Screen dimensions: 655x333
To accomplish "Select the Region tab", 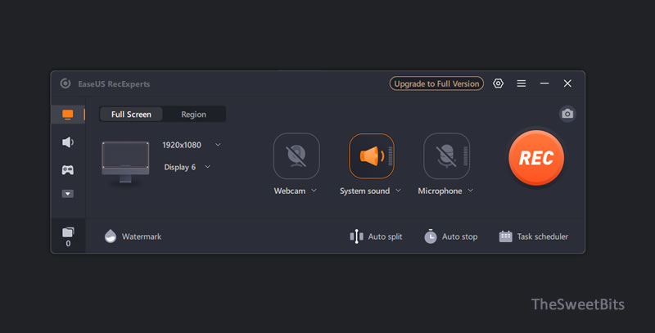I will pos(193,115).
